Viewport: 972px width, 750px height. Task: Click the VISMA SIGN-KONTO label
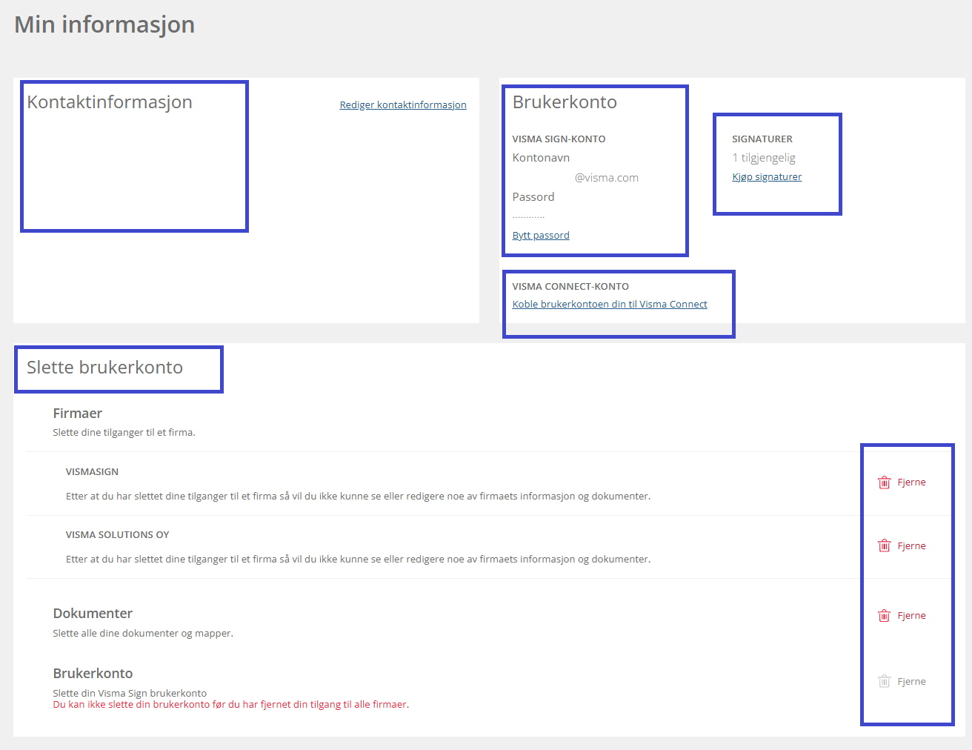(x=559, y=139)
